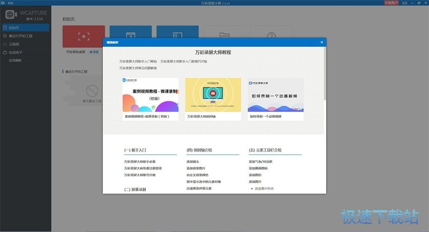Open the 万彩录屏大师新手必看 article
The width and height of the screenshot is (429, 232).
click(x=140, y=162)
